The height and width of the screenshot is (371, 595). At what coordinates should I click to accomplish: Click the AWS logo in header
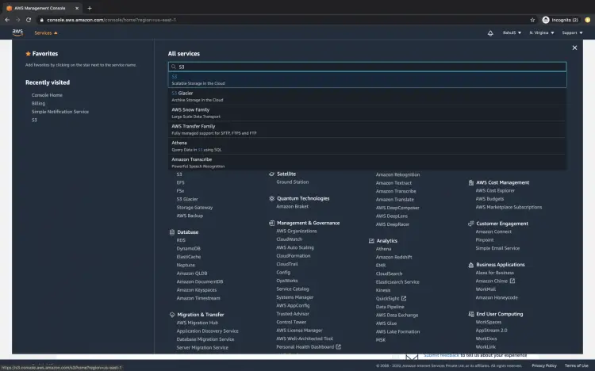(x=17, y=33)
